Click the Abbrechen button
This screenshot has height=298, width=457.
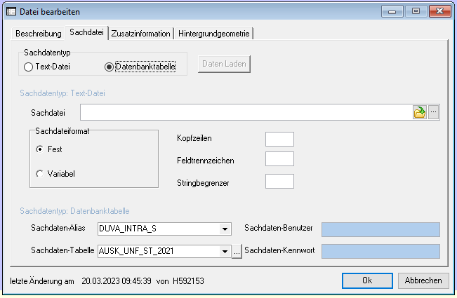tap(423, 280)
